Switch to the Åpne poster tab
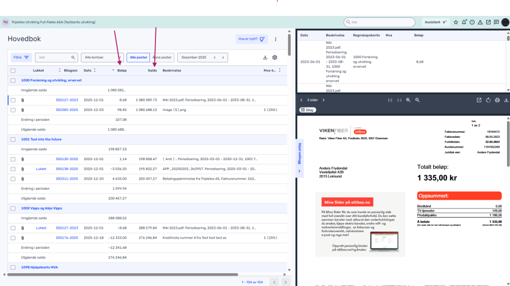This screenshot has width=510, height=286. tap(162, 58)
